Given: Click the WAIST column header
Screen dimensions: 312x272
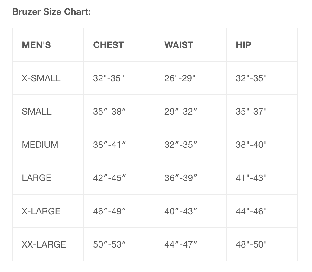Looking at the screenshot, I should click(179, 45).
